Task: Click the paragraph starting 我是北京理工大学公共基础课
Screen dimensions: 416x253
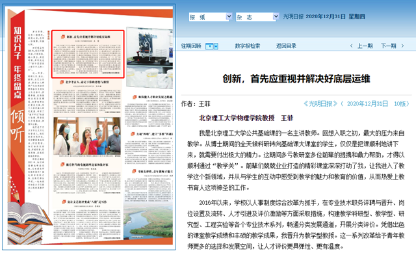Action: (x=296, y=160)
